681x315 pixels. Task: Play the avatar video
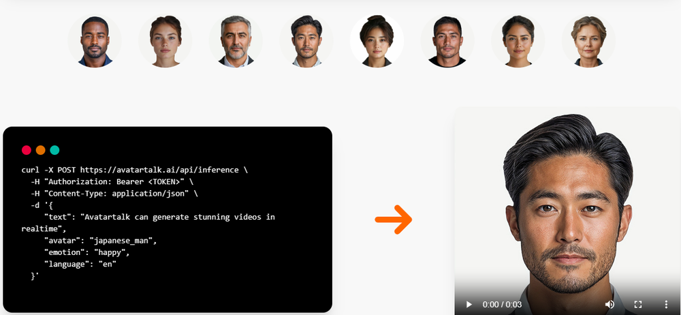click(469, 304)
